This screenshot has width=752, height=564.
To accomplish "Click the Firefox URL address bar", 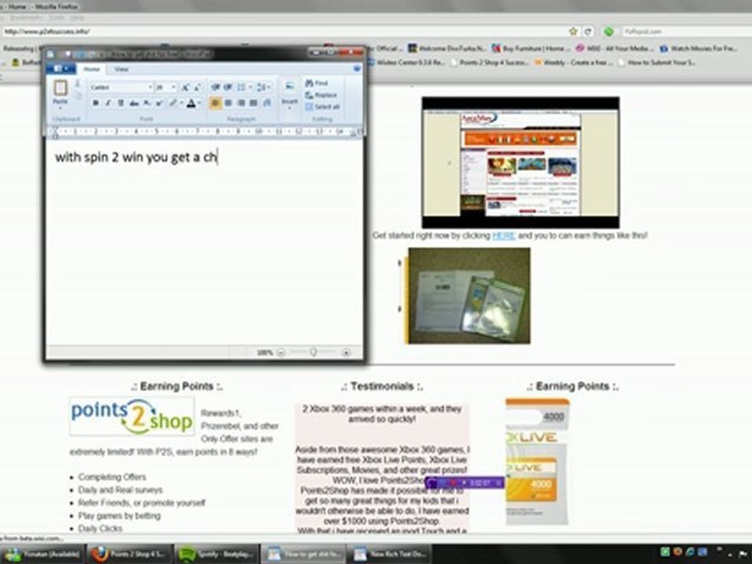I will pyautogui.click(x=284, y=31).
